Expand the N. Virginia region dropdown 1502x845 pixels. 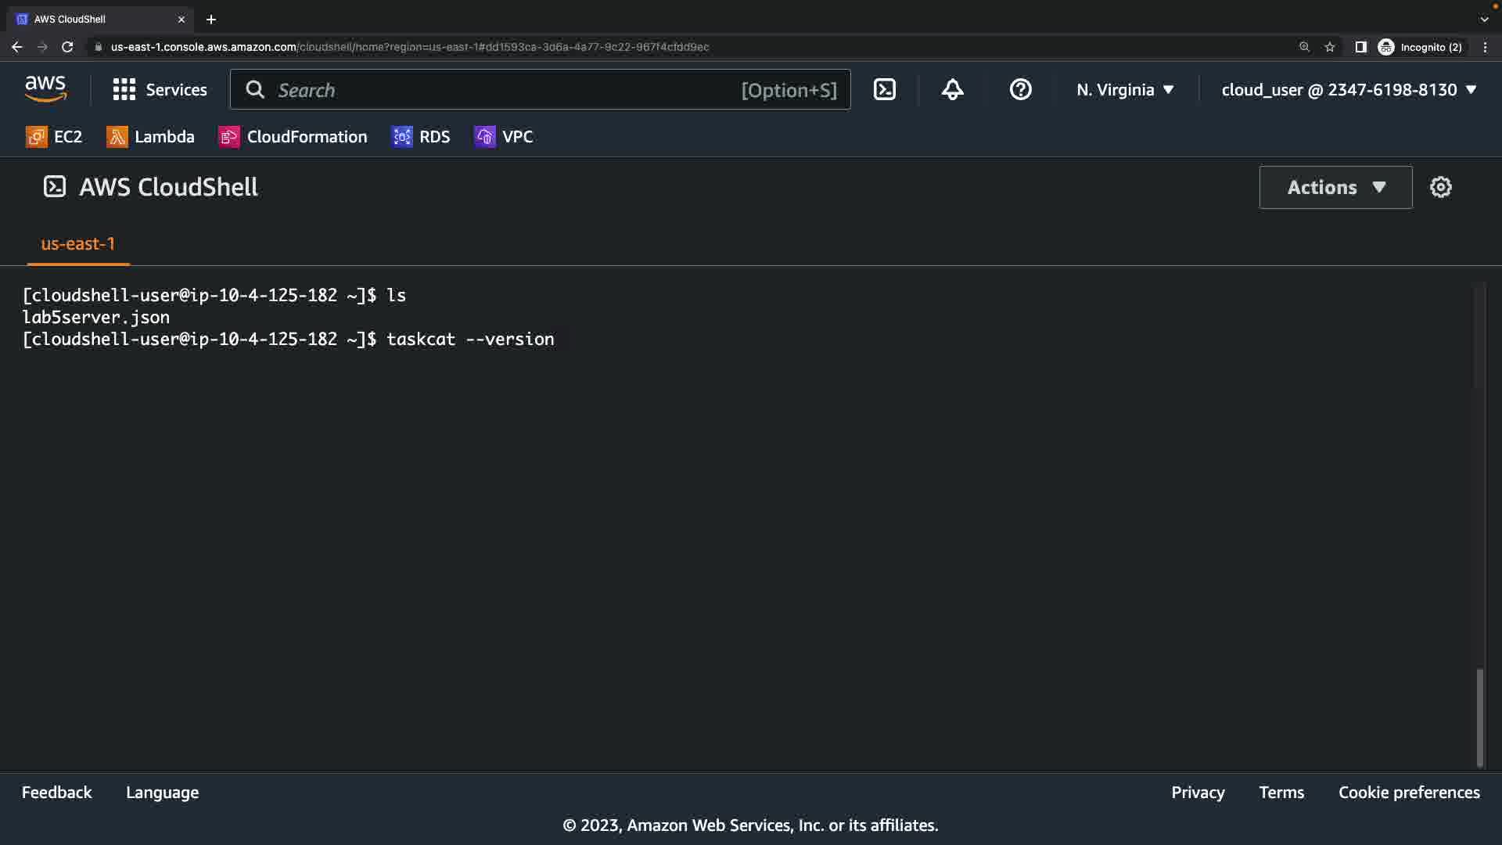[1125, 90]
